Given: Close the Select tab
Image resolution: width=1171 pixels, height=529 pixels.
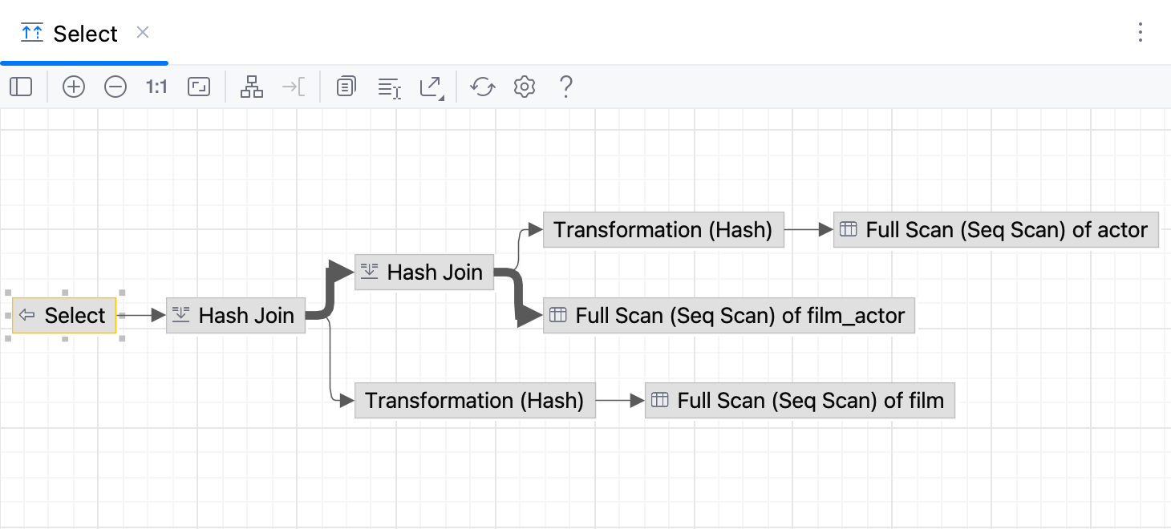Looking at the screenshot, I should coord(142,34).
